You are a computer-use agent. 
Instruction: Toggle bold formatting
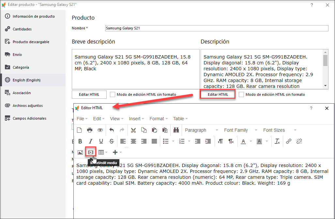(x=80, y=141)
